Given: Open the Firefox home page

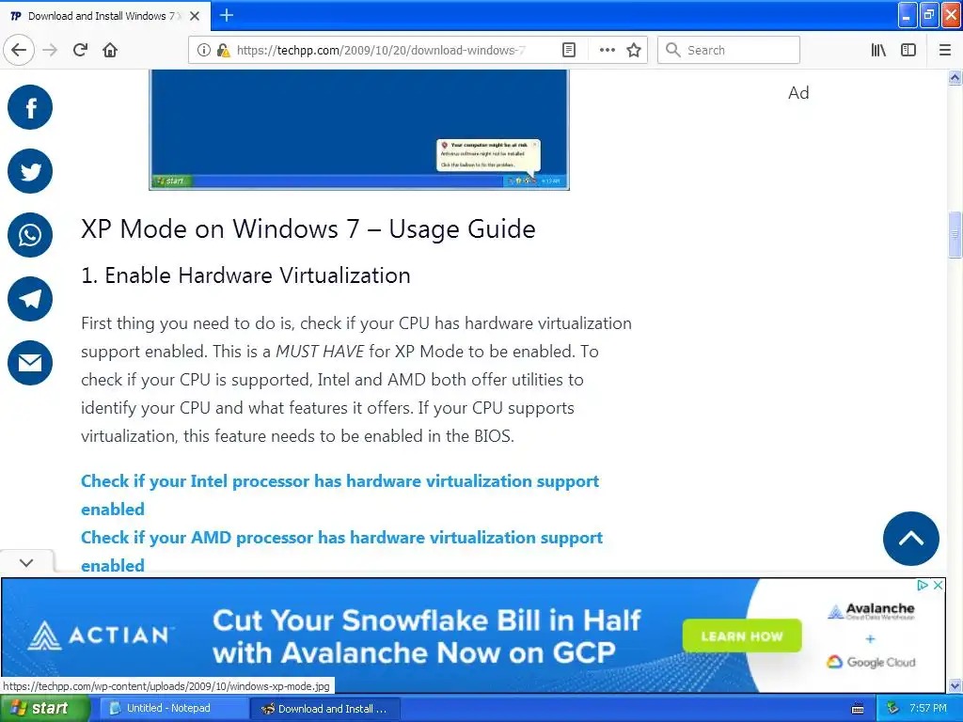Looking at the screenshot, I should click(110, 50).
